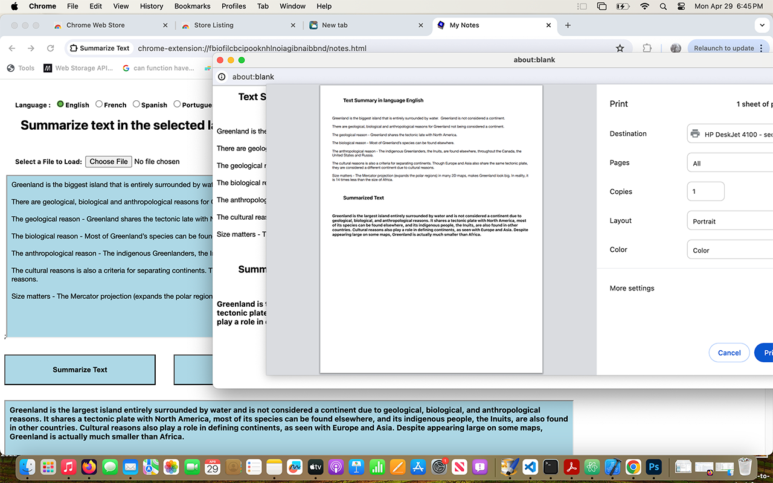Open the Color dropdown in Print dialog

pyautogui.click(x=730, y=250)
